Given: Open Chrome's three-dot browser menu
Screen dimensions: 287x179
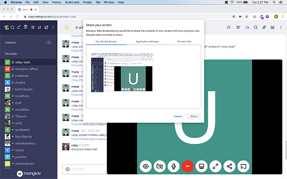Looking at the screenshot, I should click(283, 17).
